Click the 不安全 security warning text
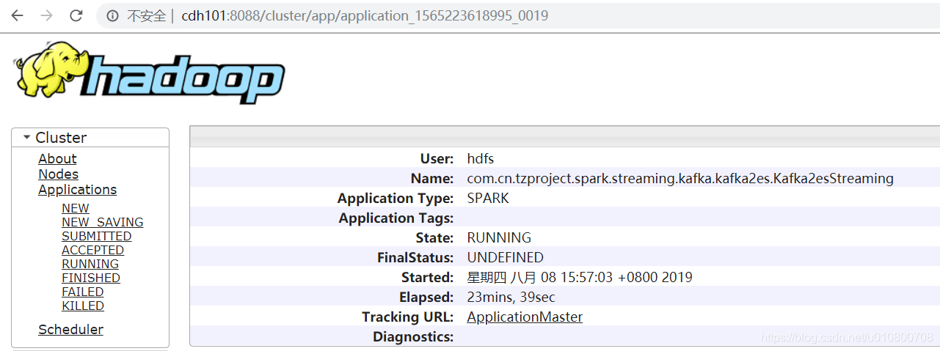940x351 pixels. pyautogui.click(x=147, y=16)
